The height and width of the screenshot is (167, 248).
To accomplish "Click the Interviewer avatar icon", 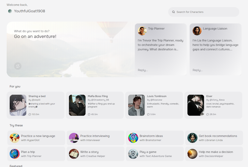I will point(74,138).
